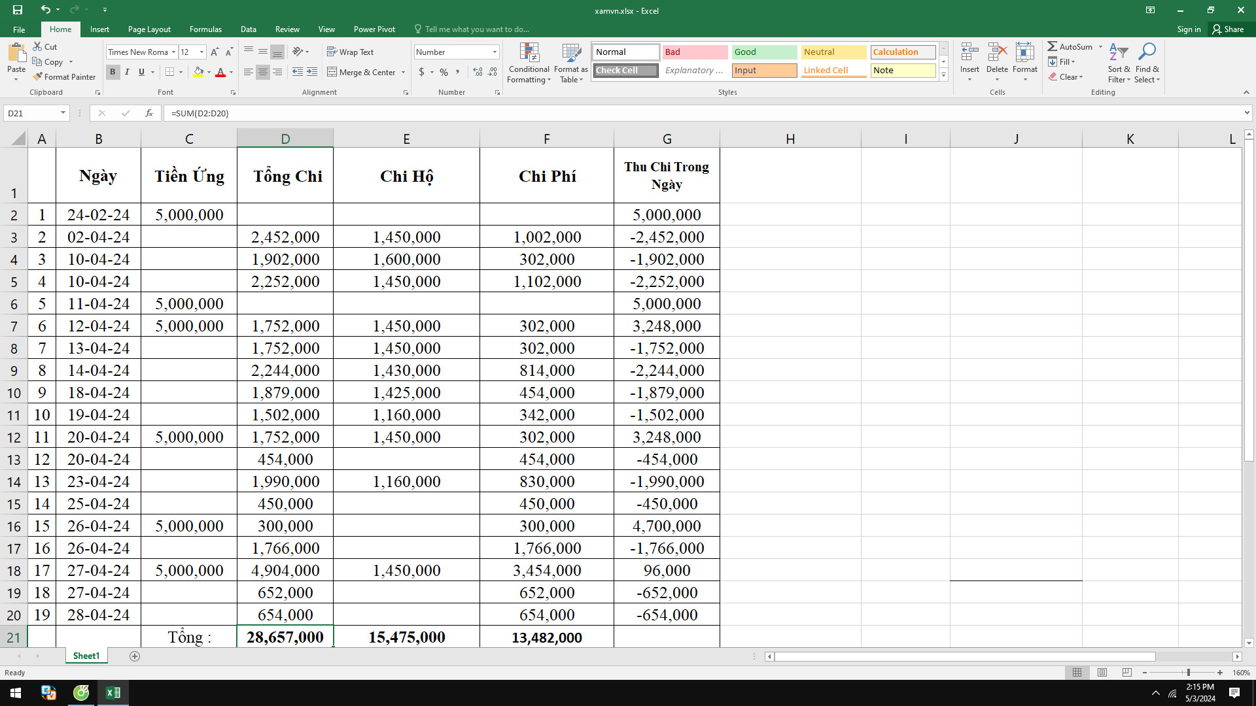Decrease font size with the smaller A icon
1256x706 pixels.
[x=229, y=52]
